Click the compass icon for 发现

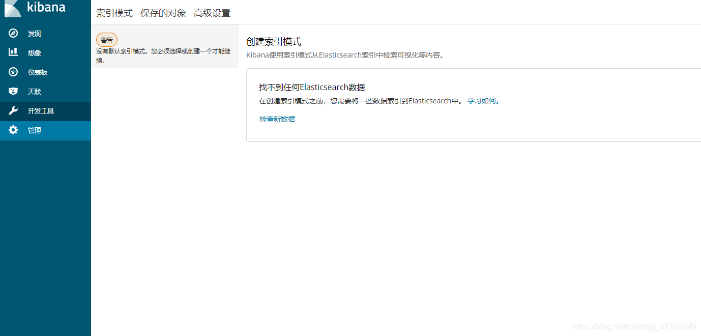(x=13, y=33)
